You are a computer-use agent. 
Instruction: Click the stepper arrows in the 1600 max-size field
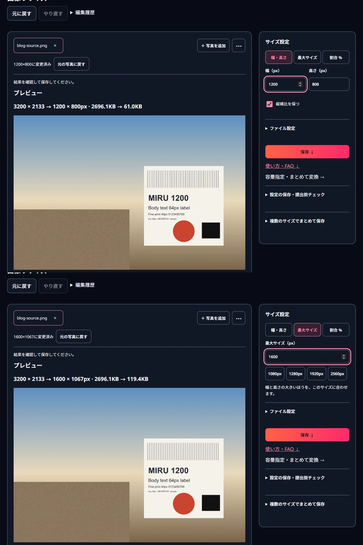344,357
